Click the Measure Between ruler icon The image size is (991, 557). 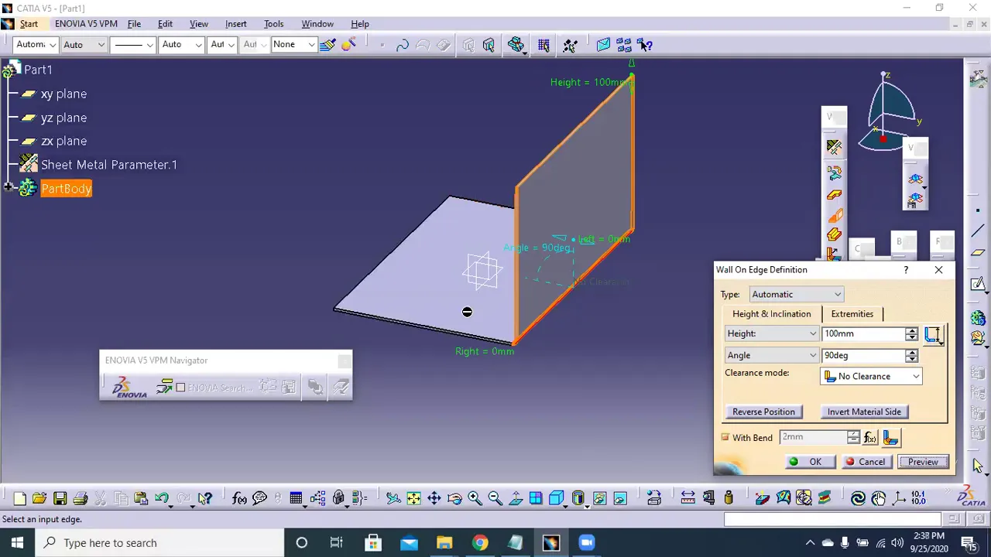tap(688, 499)
